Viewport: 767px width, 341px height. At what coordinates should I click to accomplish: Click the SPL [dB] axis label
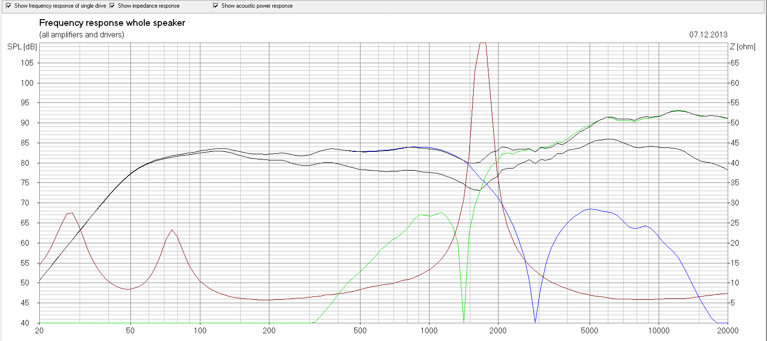point(22,46)
